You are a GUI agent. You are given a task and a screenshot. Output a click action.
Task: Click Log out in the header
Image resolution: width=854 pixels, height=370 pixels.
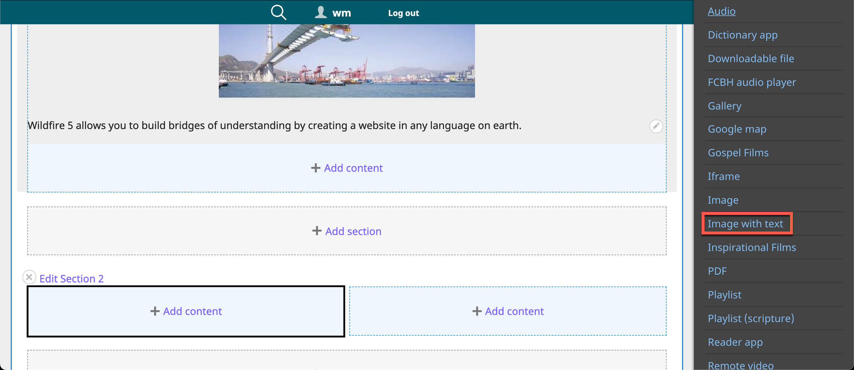(403, 13)
